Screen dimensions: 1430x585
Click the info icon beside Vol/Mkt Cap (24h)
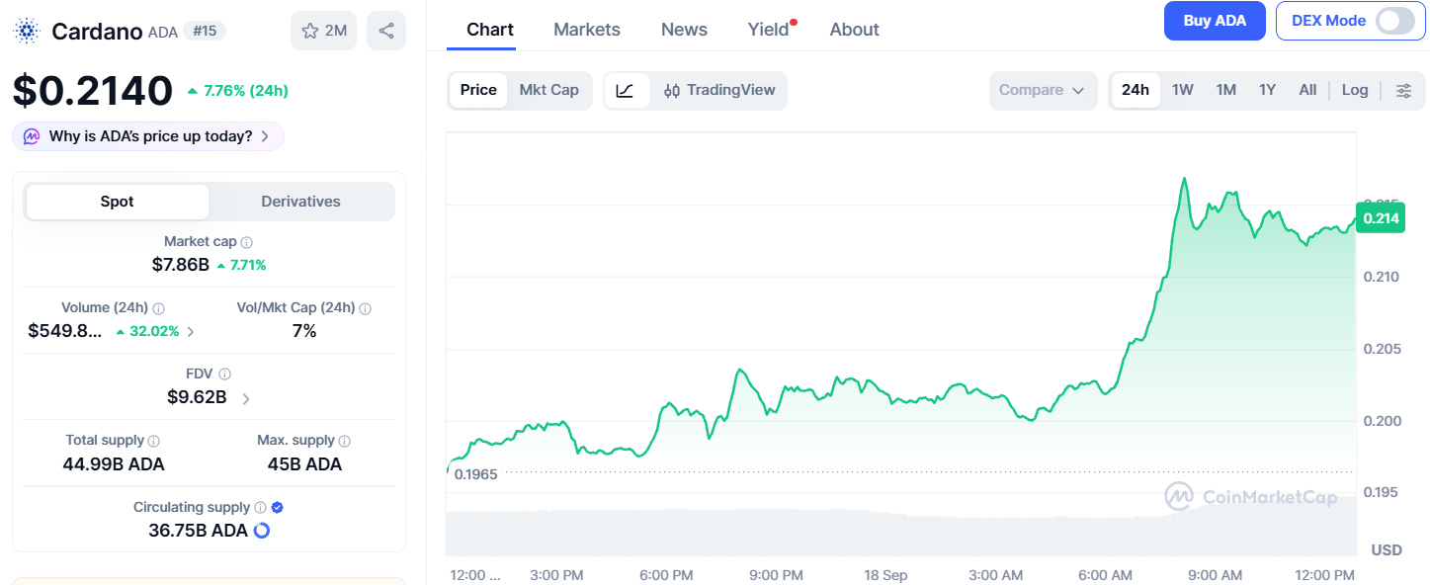(365, 308)
